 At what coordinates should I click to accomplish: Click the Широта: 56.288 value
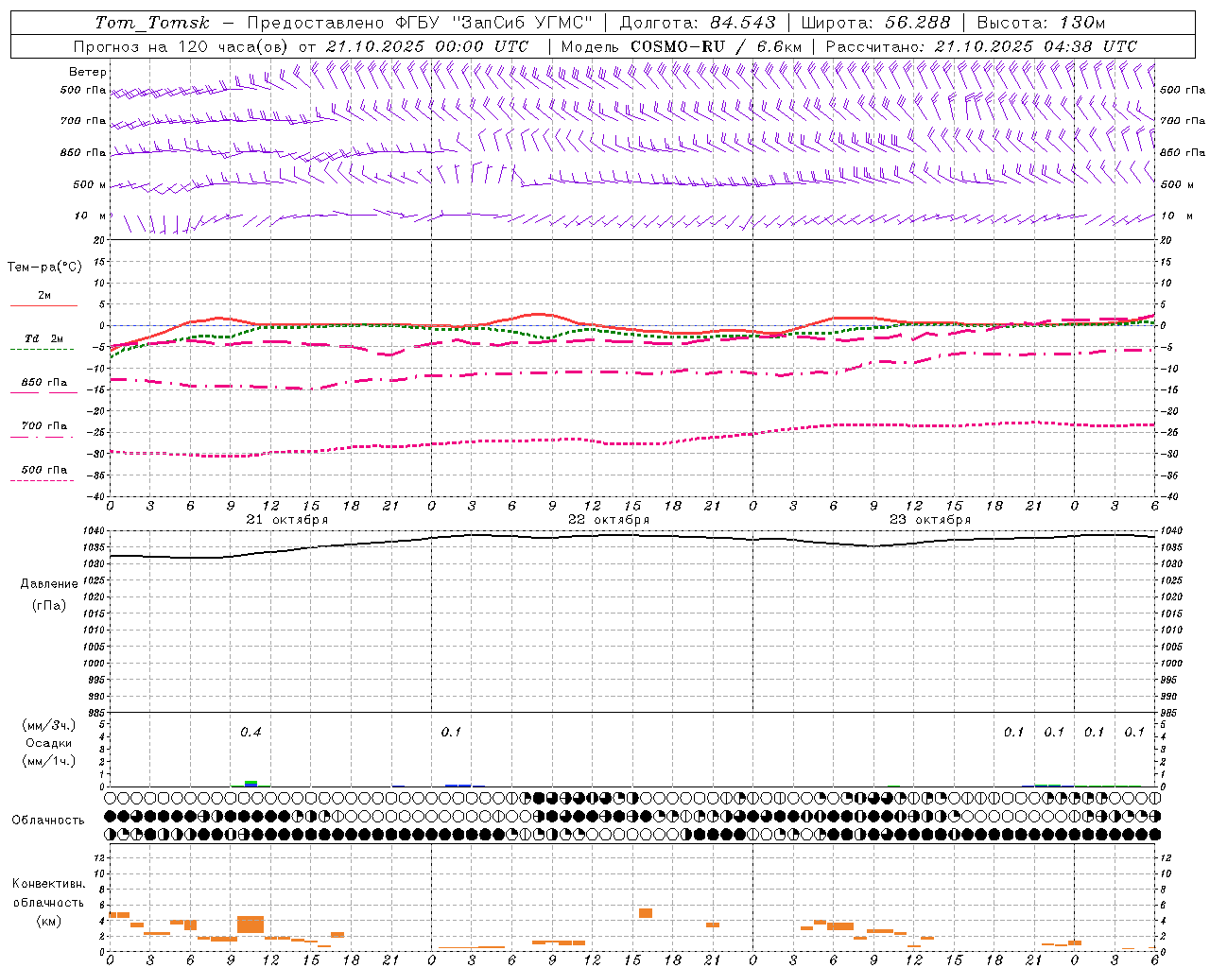click(x=875, y=23)
